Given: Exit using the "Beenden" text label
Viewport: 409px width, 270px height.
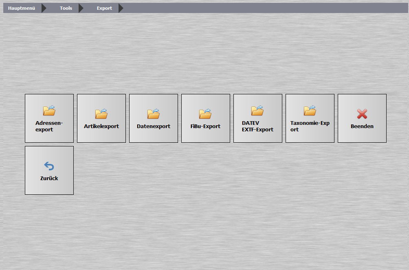Looking at the screenshot, I should tap(362, 126).
